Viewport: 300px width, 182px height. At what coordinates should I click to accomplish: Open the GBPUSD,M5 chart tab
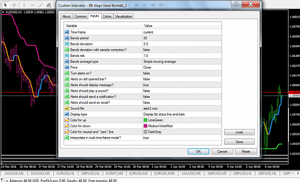[217, 173]
